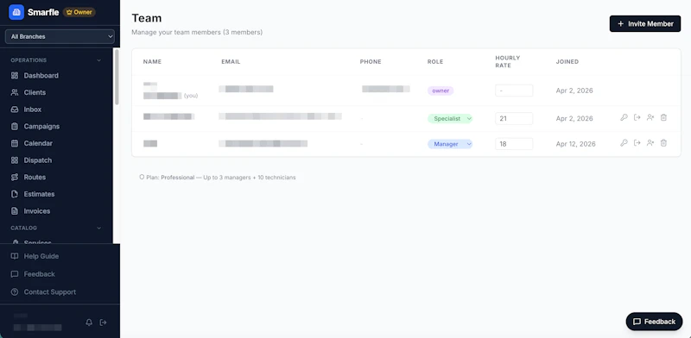Click the Inbox tray icon

[x=15, y=110]
